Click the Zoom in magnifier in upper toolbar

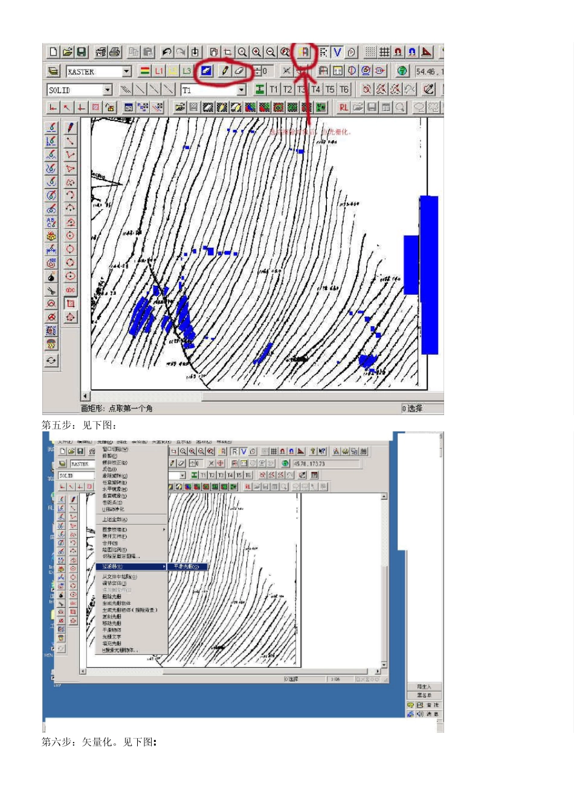257,52
